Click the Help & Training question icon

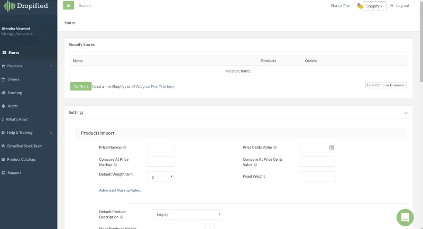pyautogui.click(x=3, y=133)
